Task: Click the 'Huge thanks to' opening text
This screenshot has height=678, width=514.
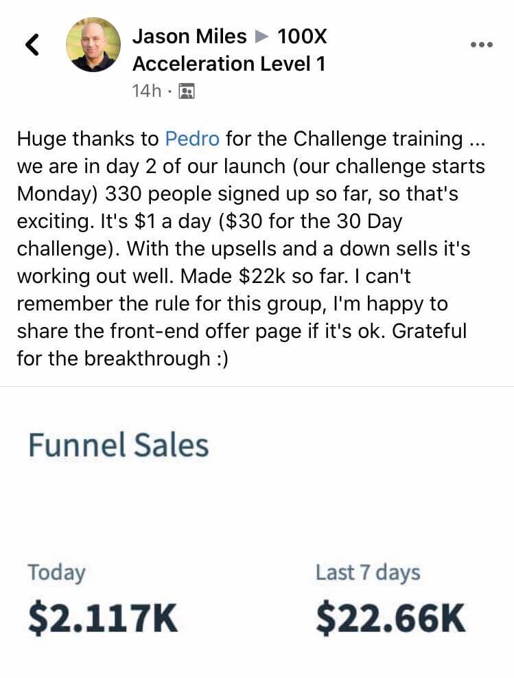Action: (88, 139)
